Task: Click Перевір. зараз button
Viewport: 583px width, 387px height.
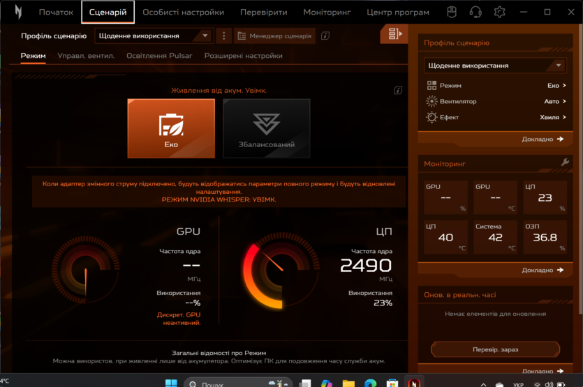Action: coord(495,349)
